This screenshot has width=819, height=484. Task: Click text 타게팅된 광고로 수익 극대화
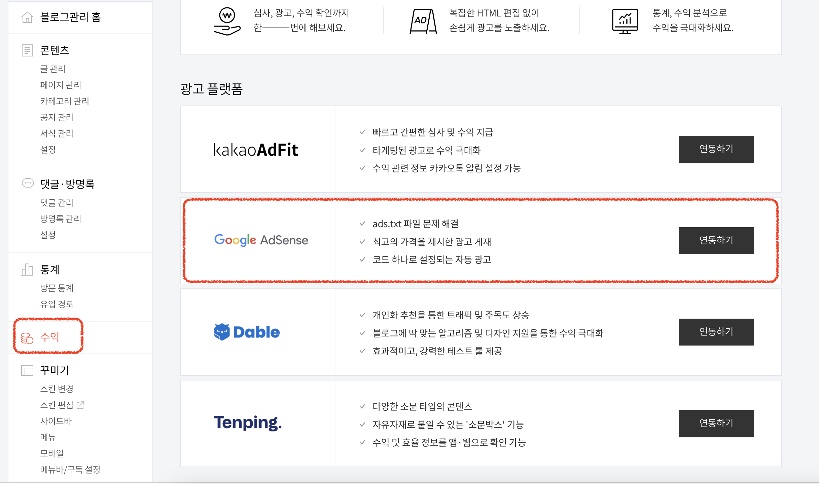pos(427,150)
